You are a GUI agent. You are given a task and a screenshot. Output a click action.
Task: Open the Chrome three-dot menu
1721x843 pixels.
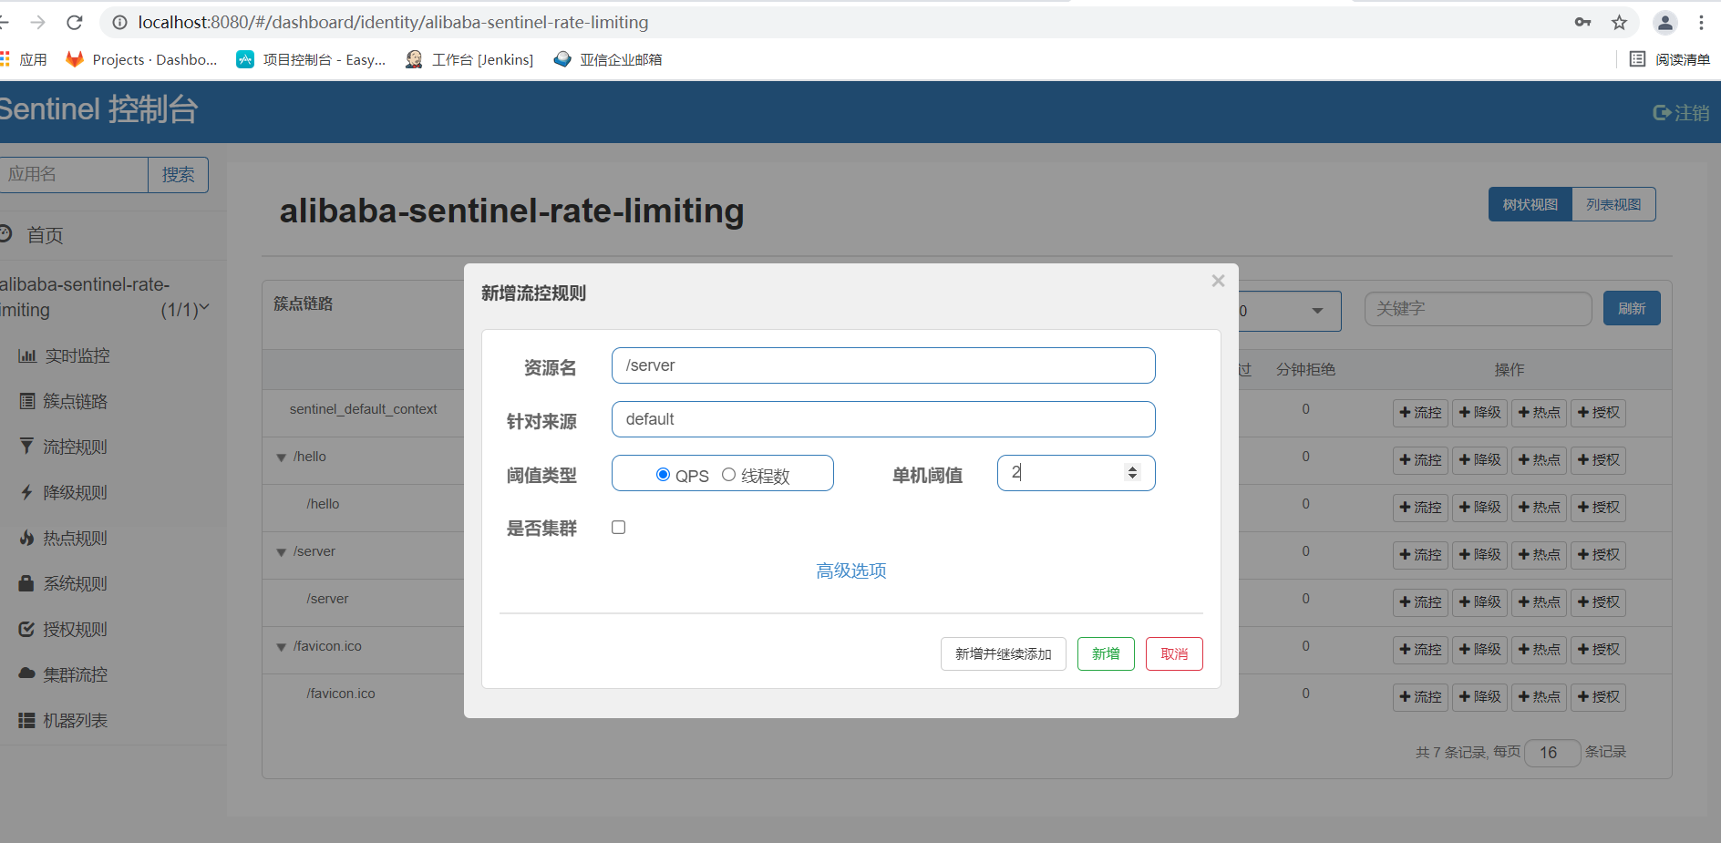pos(1701,22)
